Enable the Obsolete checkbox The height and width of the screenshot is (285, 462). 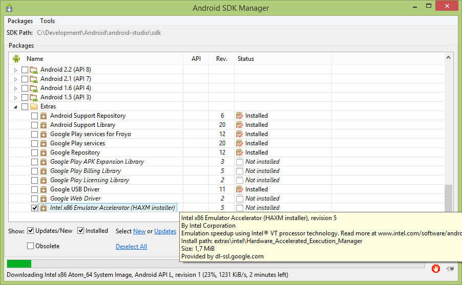[30, 246]
